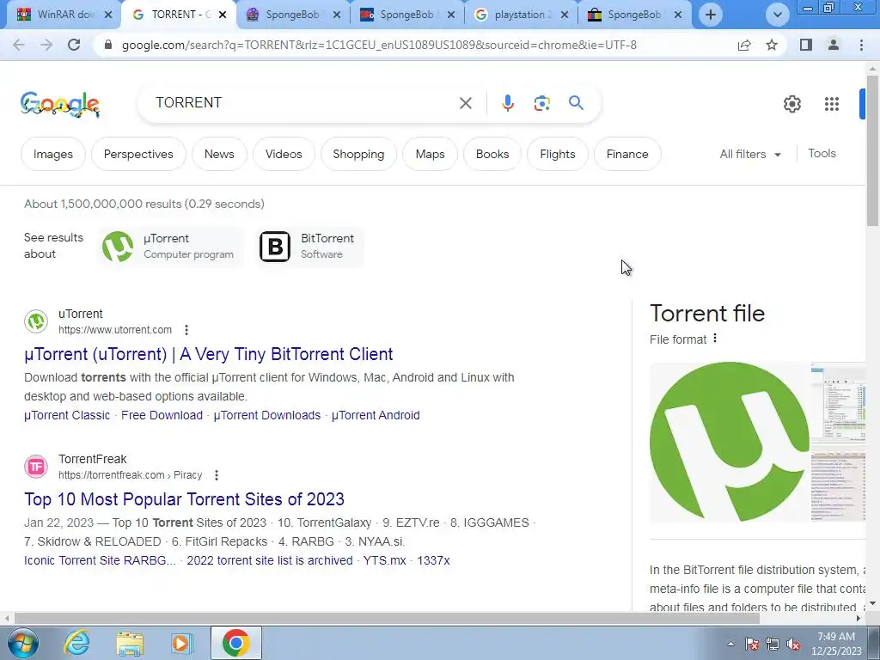
Task: Open the µTorrent Classic sublink
Action: click(x=67, y=415)
